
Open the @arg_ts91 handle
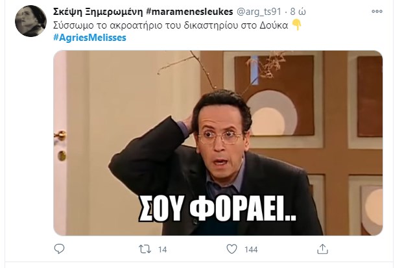click(x=259, y=12)
